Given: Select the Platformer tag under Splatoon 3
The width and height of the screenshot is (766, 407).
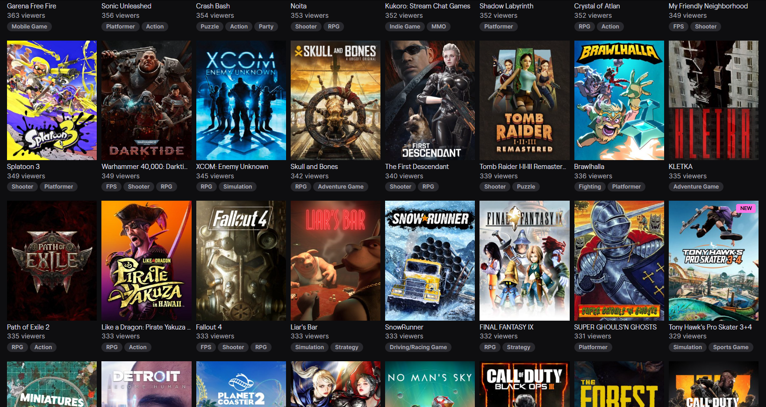Looking at the screenshot, I should click(x=58, y=187).
